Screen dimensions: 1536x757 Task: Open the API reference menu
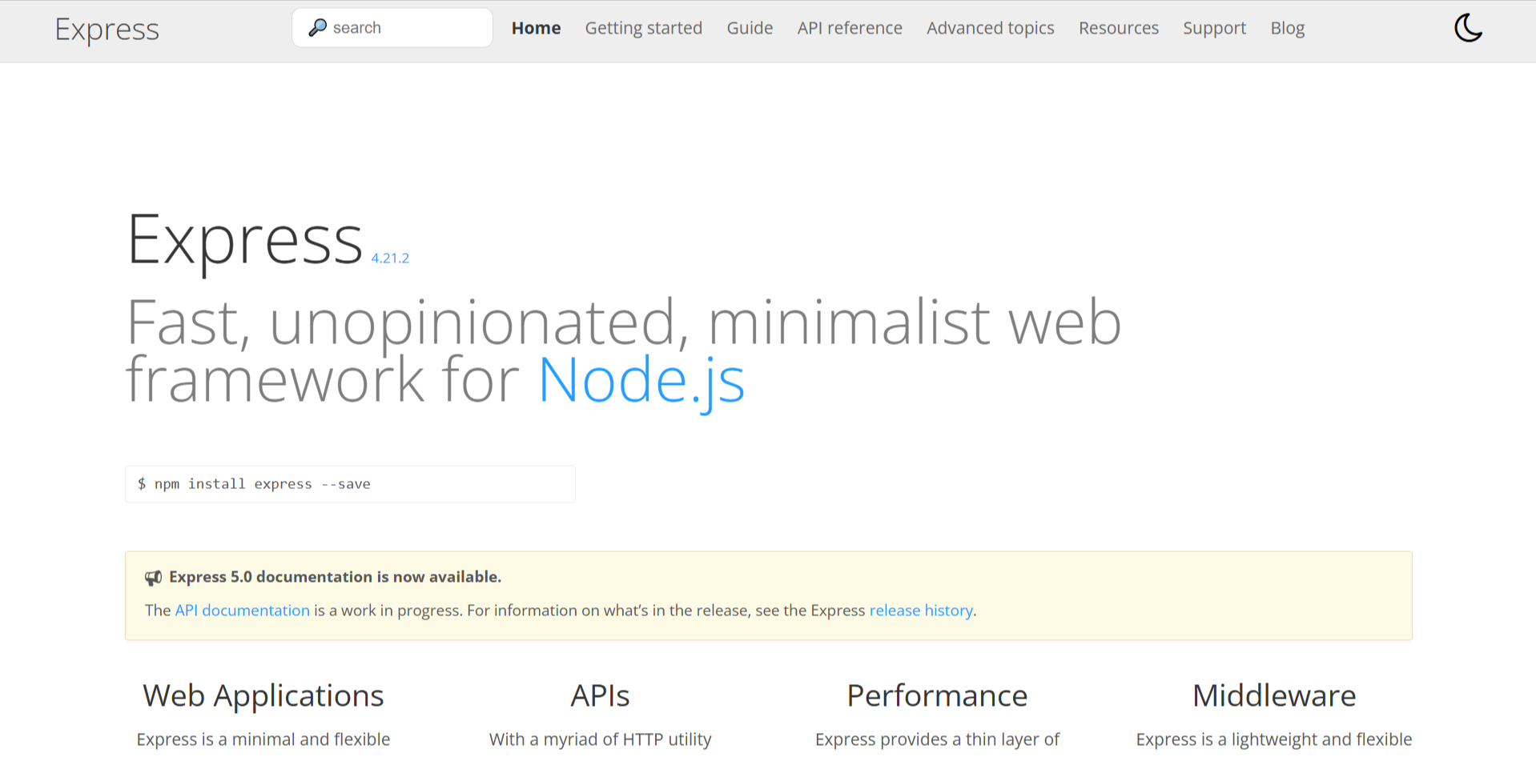click(x=850, y=28)
